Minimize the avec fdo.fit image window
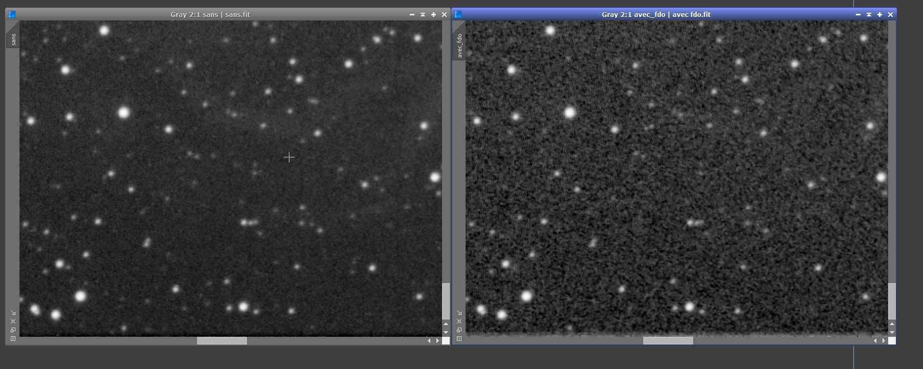923x369 pixels. pos(858,15)
